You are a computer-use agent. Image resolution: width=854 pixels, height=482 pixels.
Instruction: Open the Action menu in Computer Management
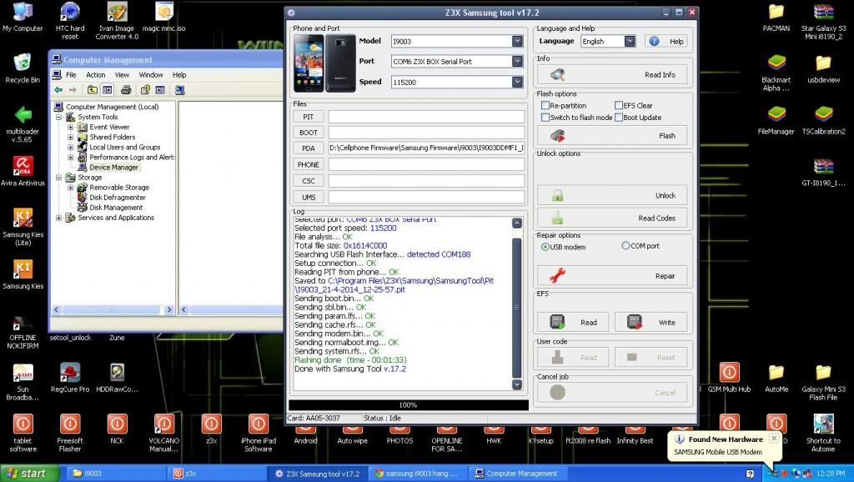pyautogui.click(x=95, y=75)
